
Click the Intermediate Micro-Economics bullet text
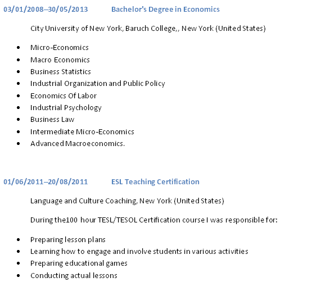point(82,131)
